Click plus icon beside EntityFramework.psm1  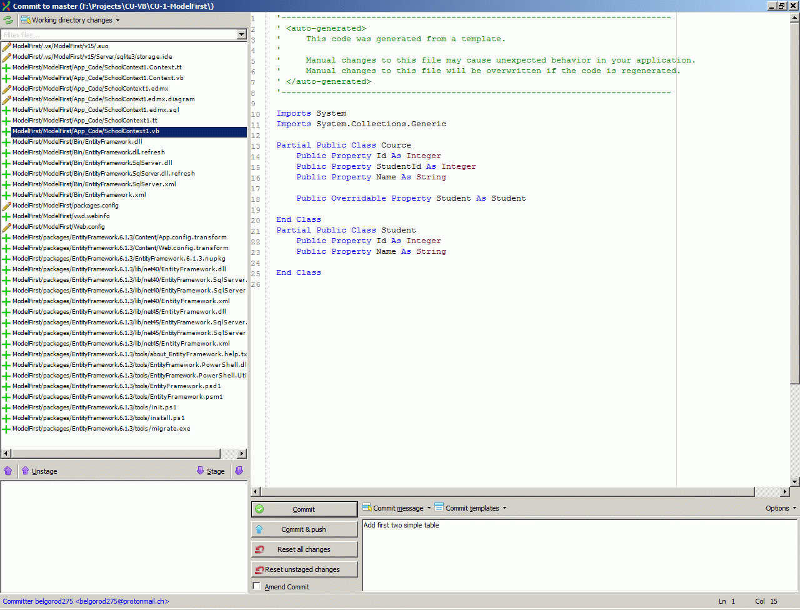[x=6, y=397]
